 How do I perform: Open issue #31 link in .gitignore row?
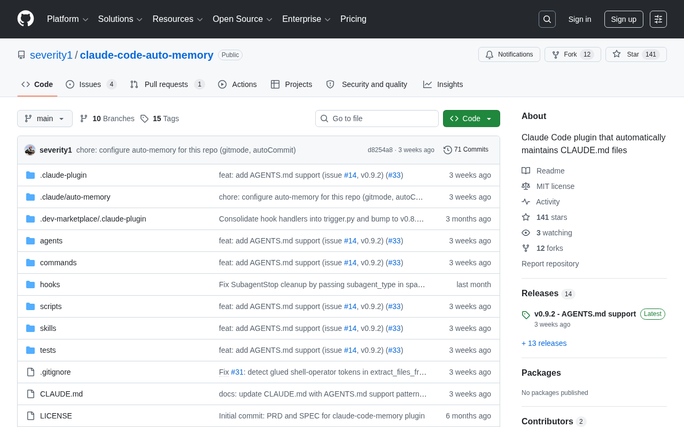coord(237,372)
